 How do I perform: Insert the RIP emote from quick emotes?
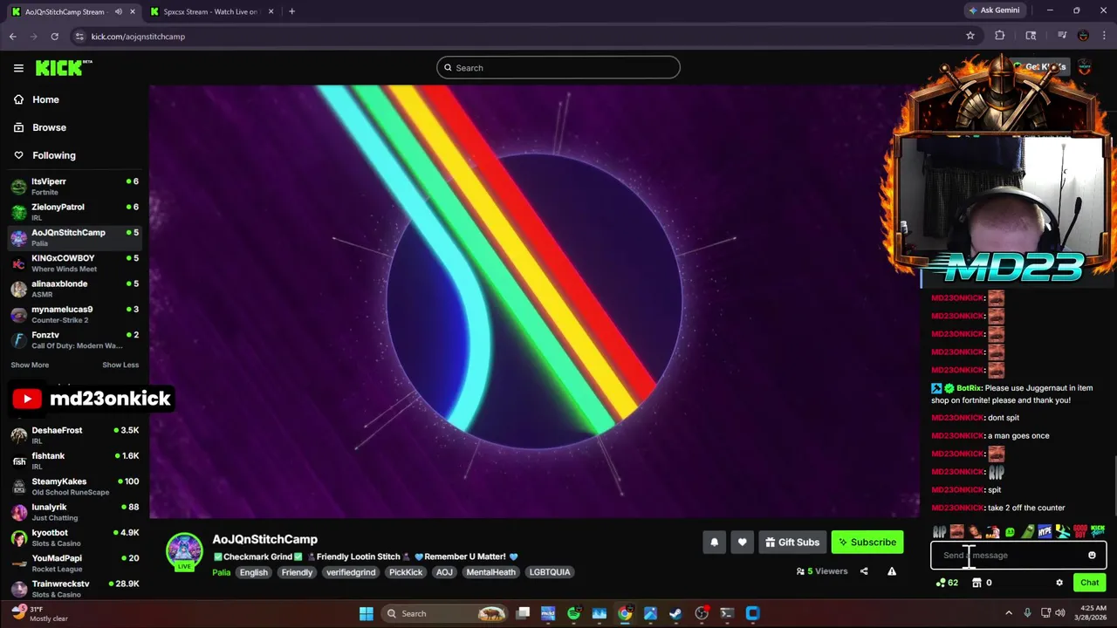click(x=939, y=531)
